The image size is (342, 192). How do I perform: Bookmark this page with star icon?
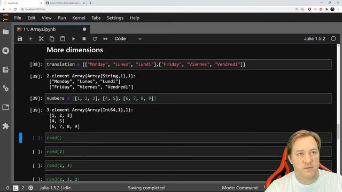point(302,9)
